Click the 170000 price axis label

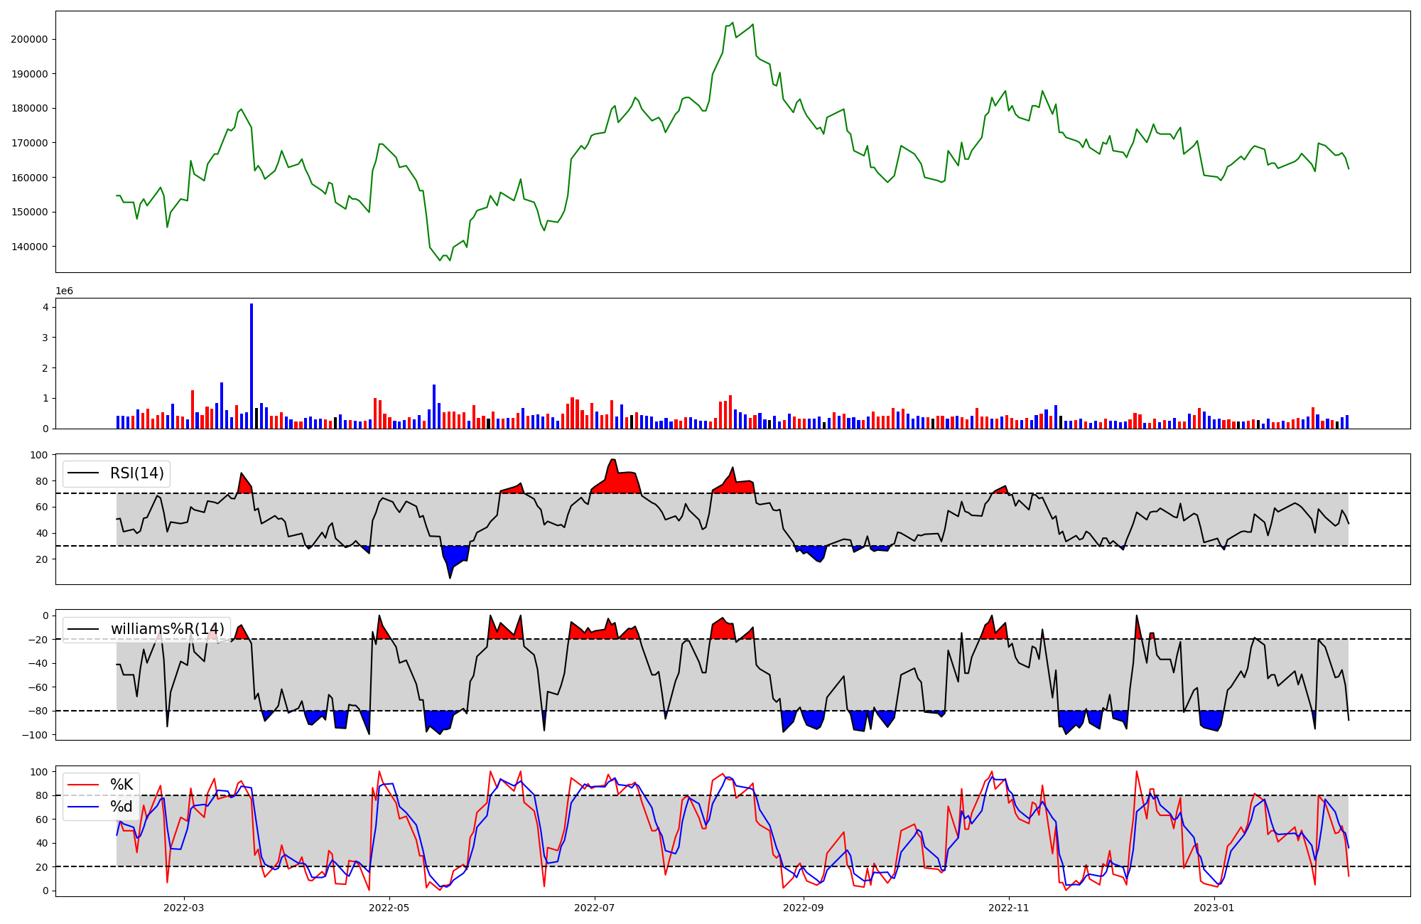pyautogui.click(x=29, y=144)
